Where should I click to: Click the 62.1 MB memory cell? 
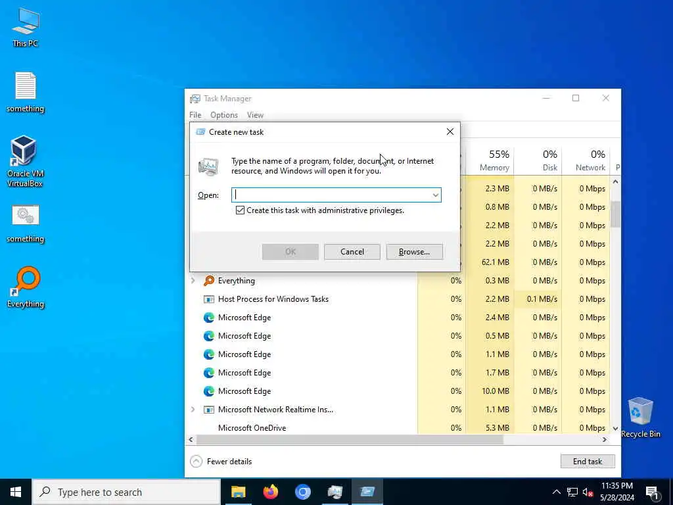[x=490, y=262]
